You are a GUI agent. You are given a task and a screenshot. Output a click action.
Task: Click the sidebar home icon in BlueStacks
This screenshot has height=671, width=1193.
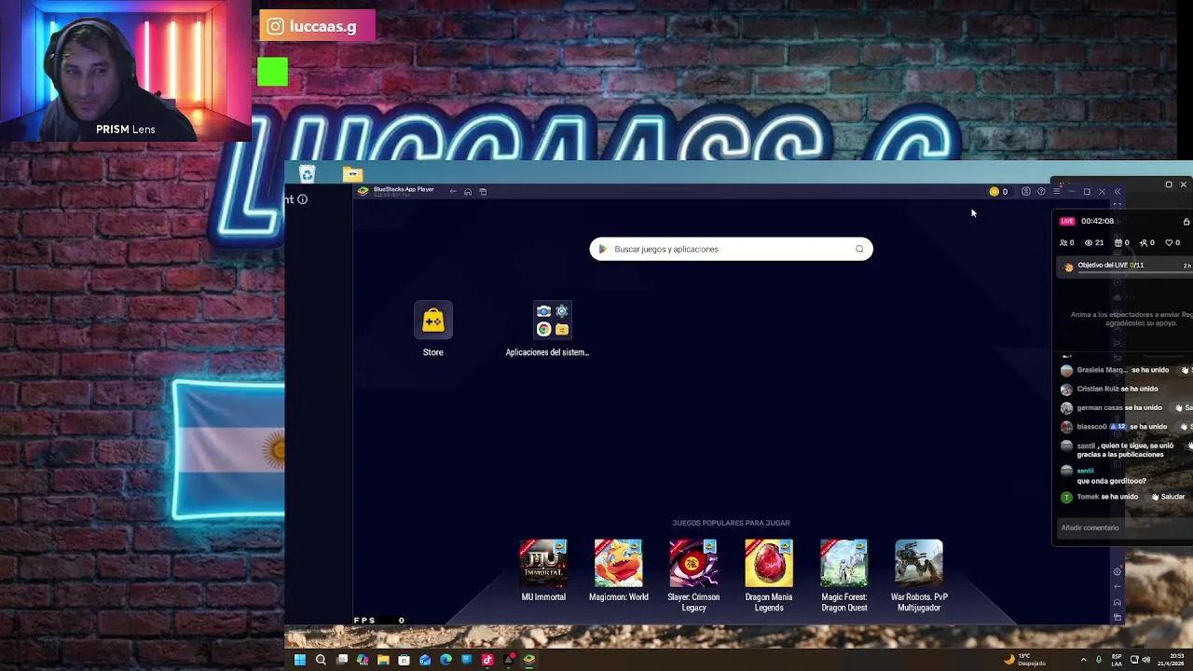pos(1118,602)
